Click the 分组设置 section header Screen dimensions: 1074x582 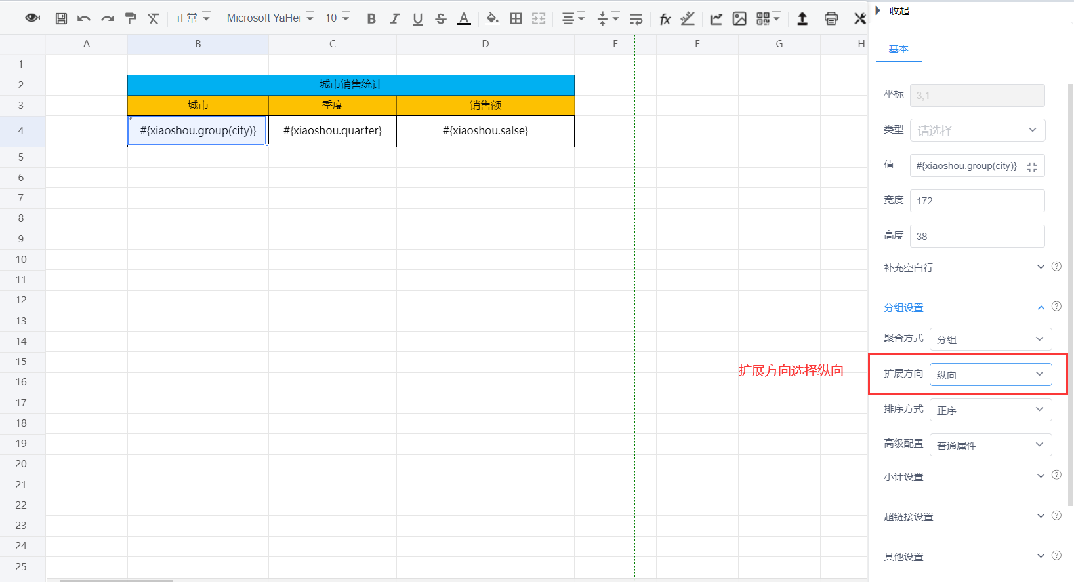pyautogui.click(x=903, y=307)
